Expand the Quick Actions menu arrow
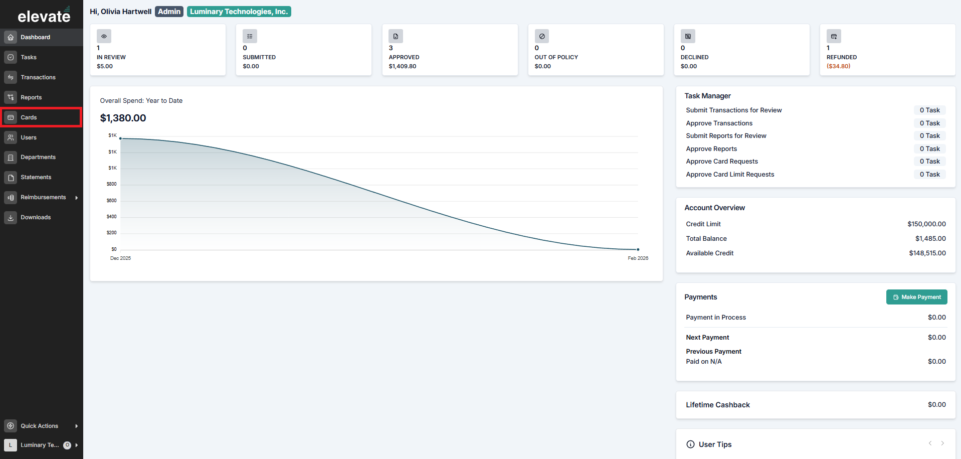 [76, 426]
